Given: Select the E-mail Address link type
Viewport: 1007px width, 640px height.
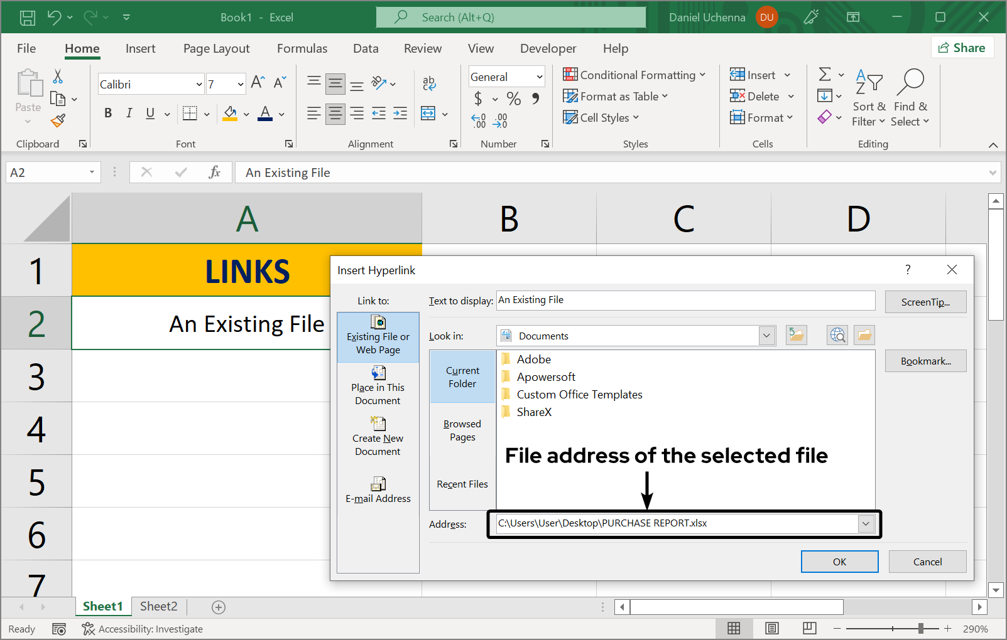Looking at the screenshot, I should [378, 491].
